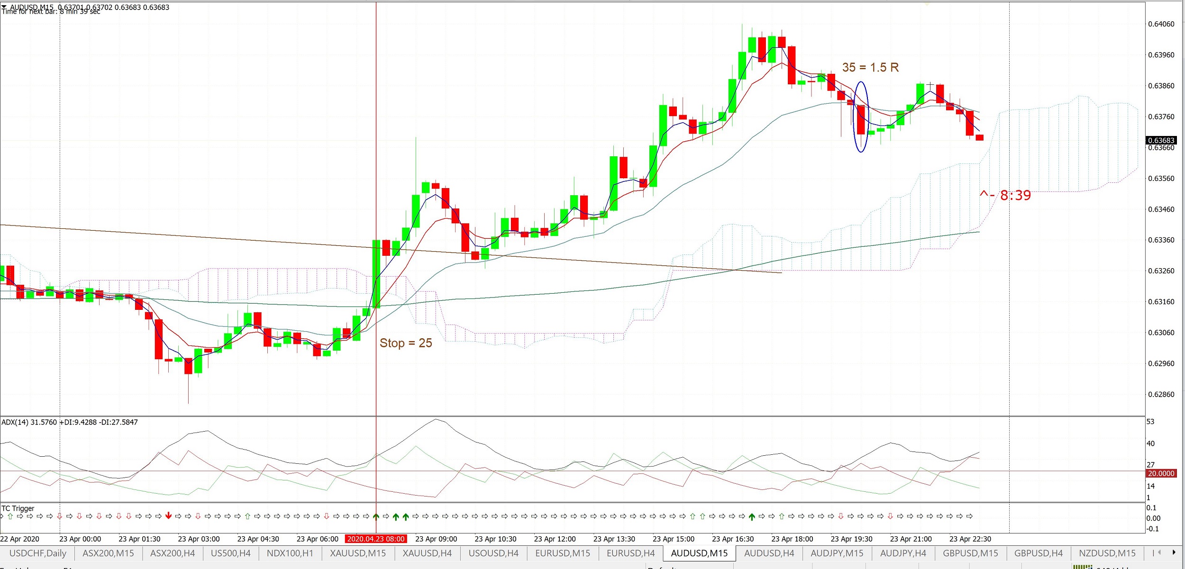Viewport: 1185px width, 569px height.
Task: Select the 'Stop = 25' text label
Action: pos(406,343)
